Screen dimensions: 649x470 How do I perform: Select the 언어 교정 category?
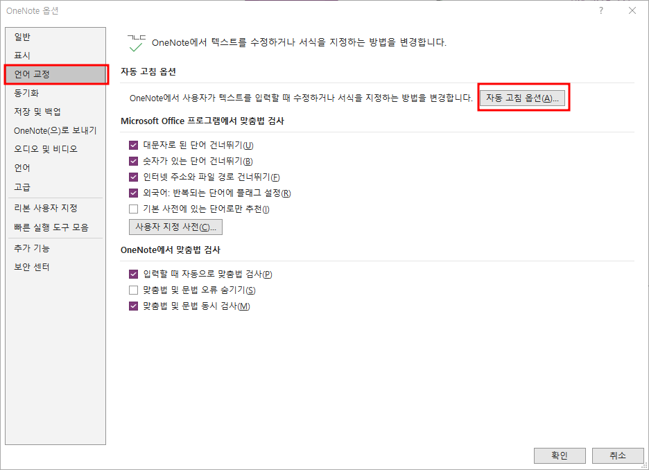tap(55, 74)
